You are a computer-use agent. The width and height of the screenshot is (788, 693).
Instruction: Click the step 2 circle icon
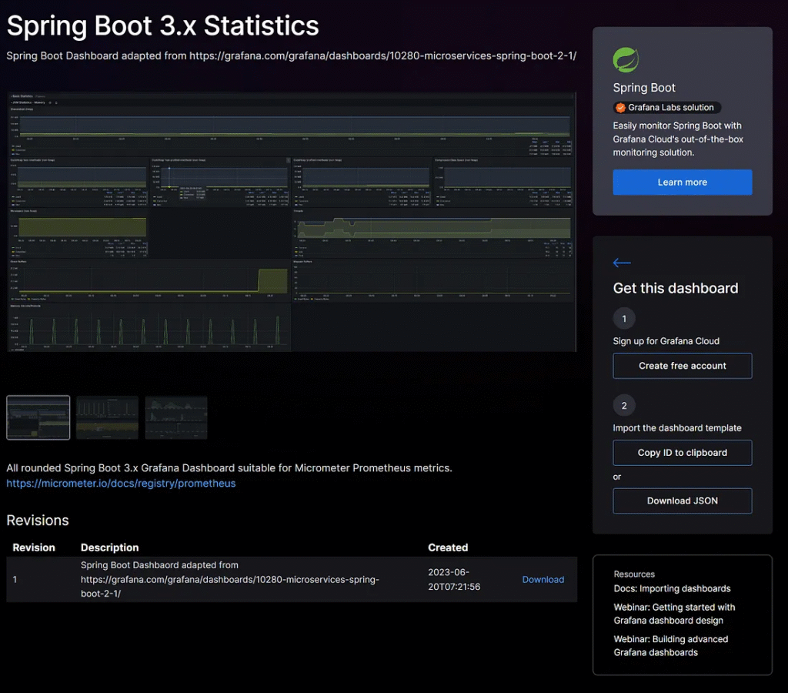click(624, 406)
